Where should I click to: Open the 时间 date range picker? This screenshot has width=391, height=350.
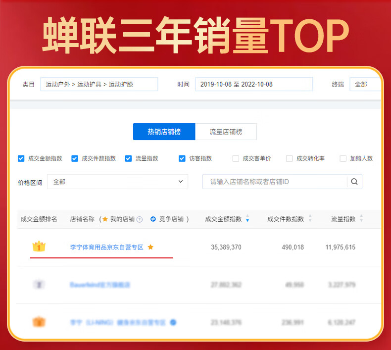[x=254, y=84]
